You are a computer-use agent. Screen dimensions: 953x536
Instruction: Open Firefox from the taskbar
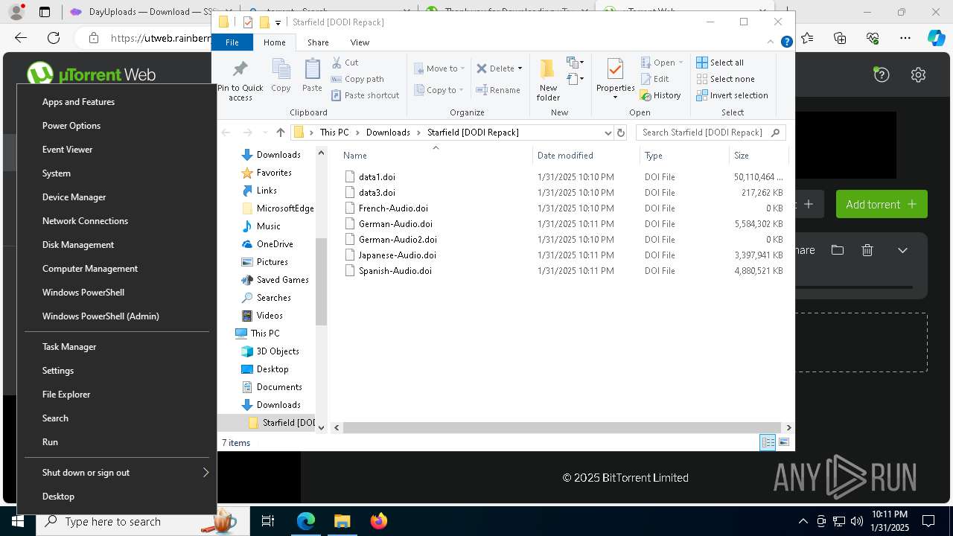tap(379, 521)
